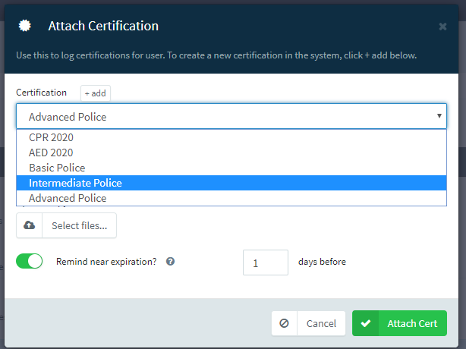Close the Attach Certification dialog
This screenshot has height=349, width=466.
tap(442, 27)
